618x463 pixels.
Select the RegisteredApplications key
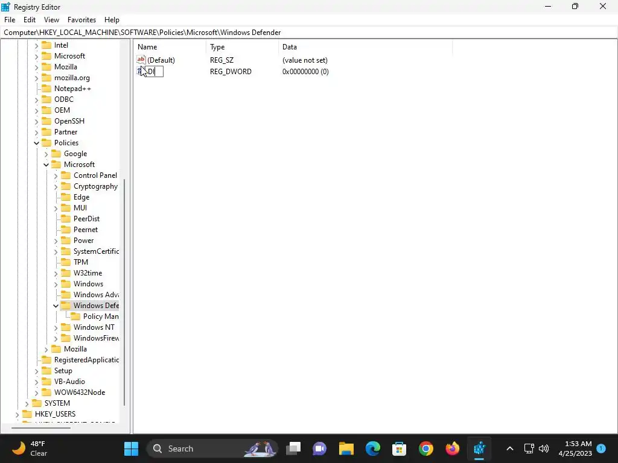(86, 360)
